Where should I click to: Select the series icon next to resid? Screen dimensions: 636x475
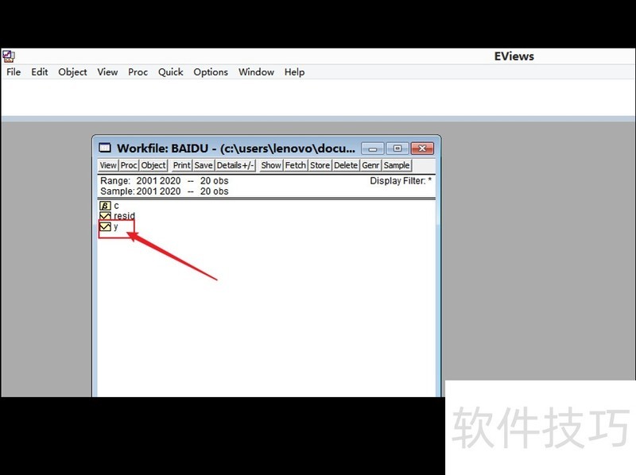(105, 215)
